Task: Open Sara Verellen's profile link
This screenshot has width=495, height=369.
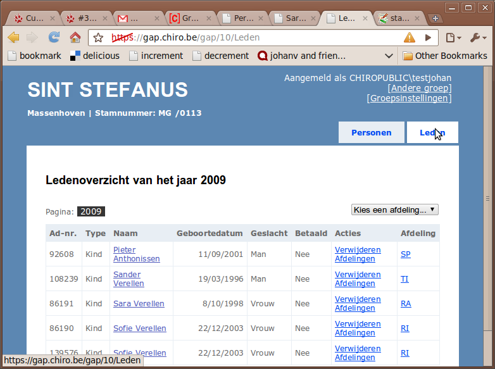Action: pos(139,304)
